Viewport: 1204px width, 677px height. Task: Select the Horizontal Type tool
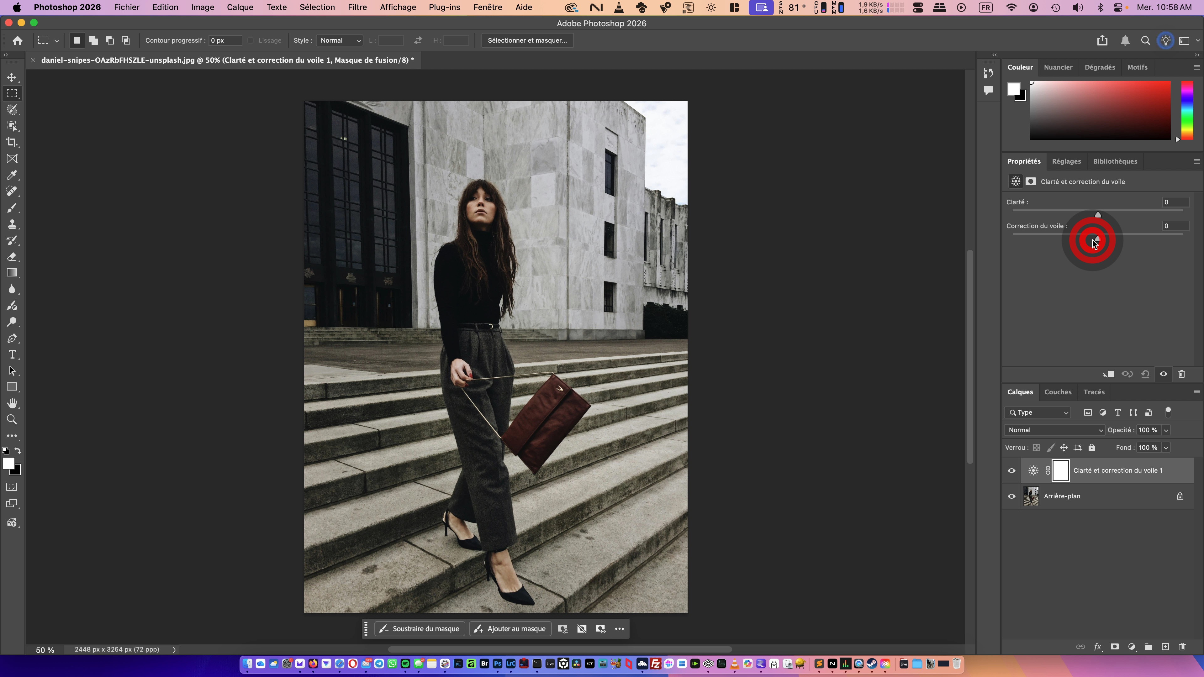tap(12, 354)
